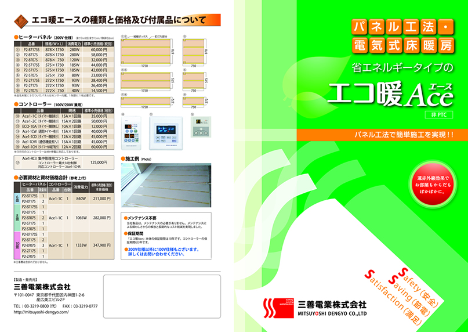The height and width of the screenshot is (332, 468).
Task: Click the Ace1-2C controller row
Action: coord(64,121)
